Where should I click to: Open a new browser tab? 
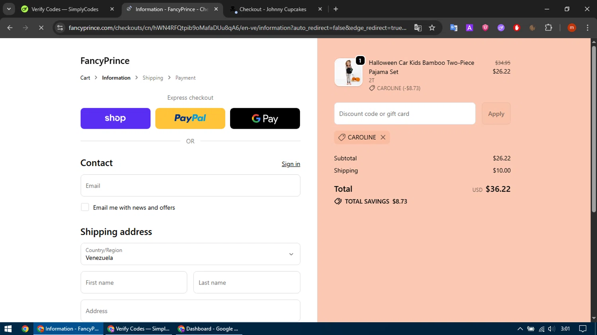tap(336, 9)
